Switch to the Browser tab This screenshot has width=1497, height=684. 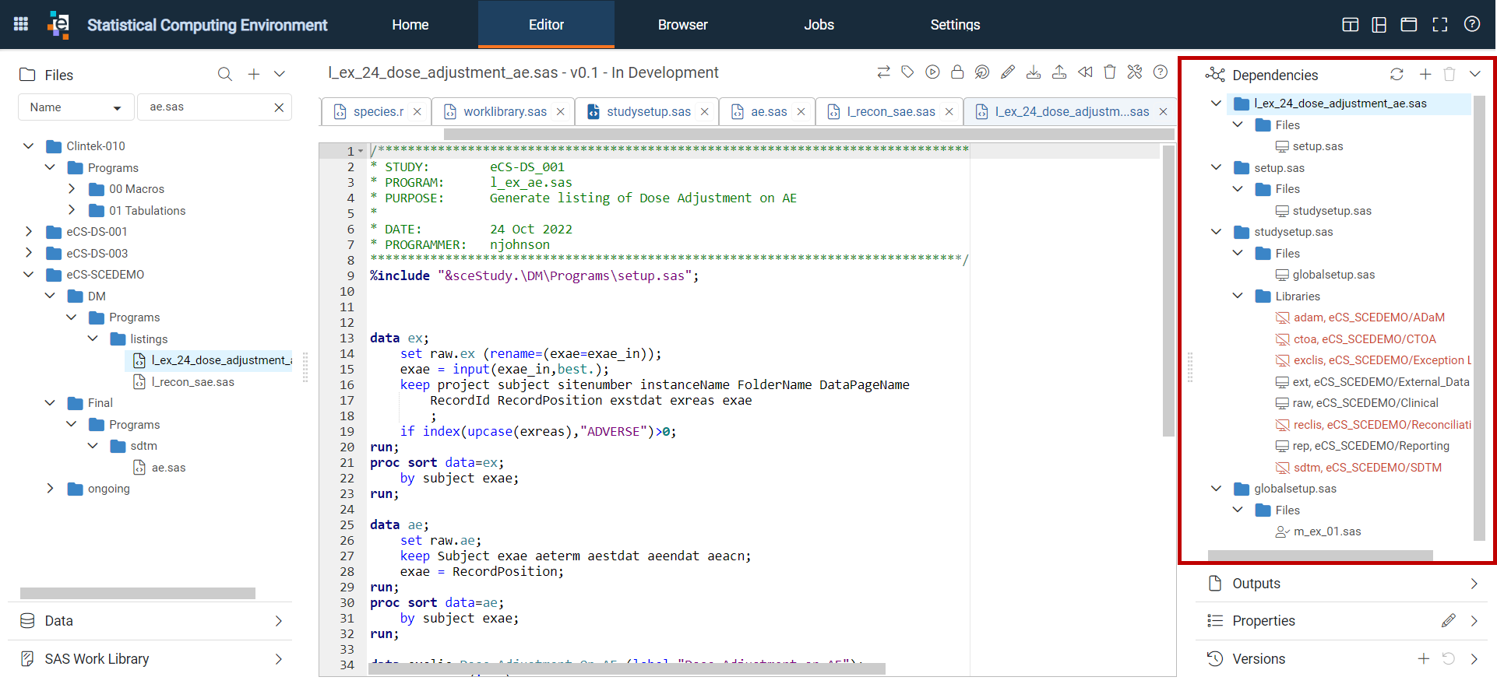click(x=682, y=25)
